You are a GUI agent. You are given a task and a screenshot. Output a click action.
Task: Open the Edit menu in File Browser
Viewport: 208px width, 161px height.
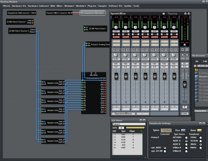(205, 61)
